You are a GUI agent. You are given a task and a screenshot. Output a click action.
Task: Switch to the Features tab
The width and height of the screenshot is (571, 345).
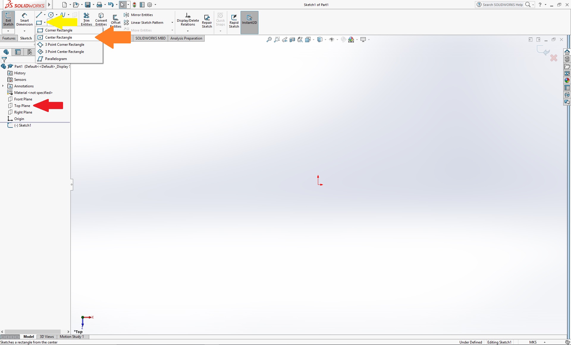click(9, 38)
